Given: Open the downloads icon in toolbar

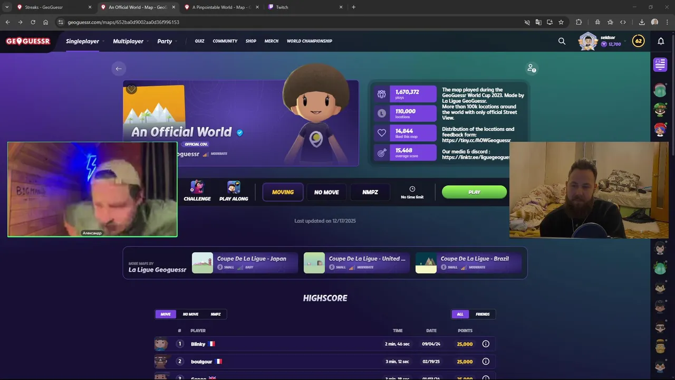Looking at the screenshot, I should 642,22.
